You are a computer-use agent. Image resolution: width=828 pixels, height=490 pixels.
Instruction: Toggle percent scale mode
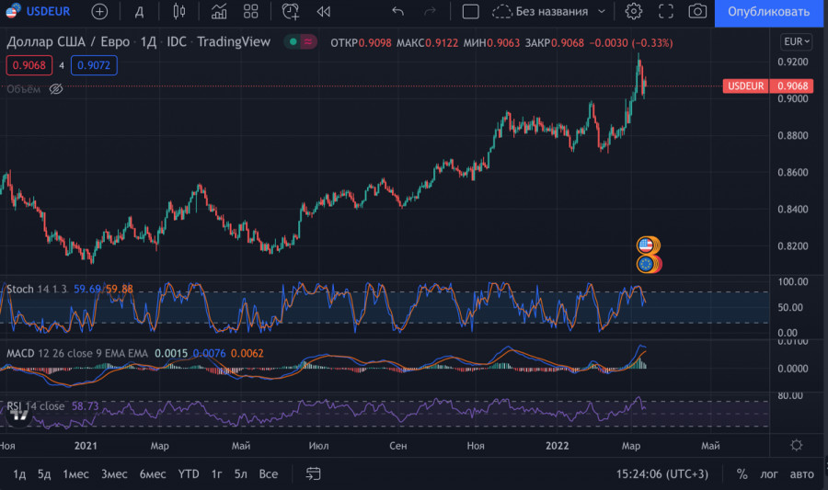(742, 474)
